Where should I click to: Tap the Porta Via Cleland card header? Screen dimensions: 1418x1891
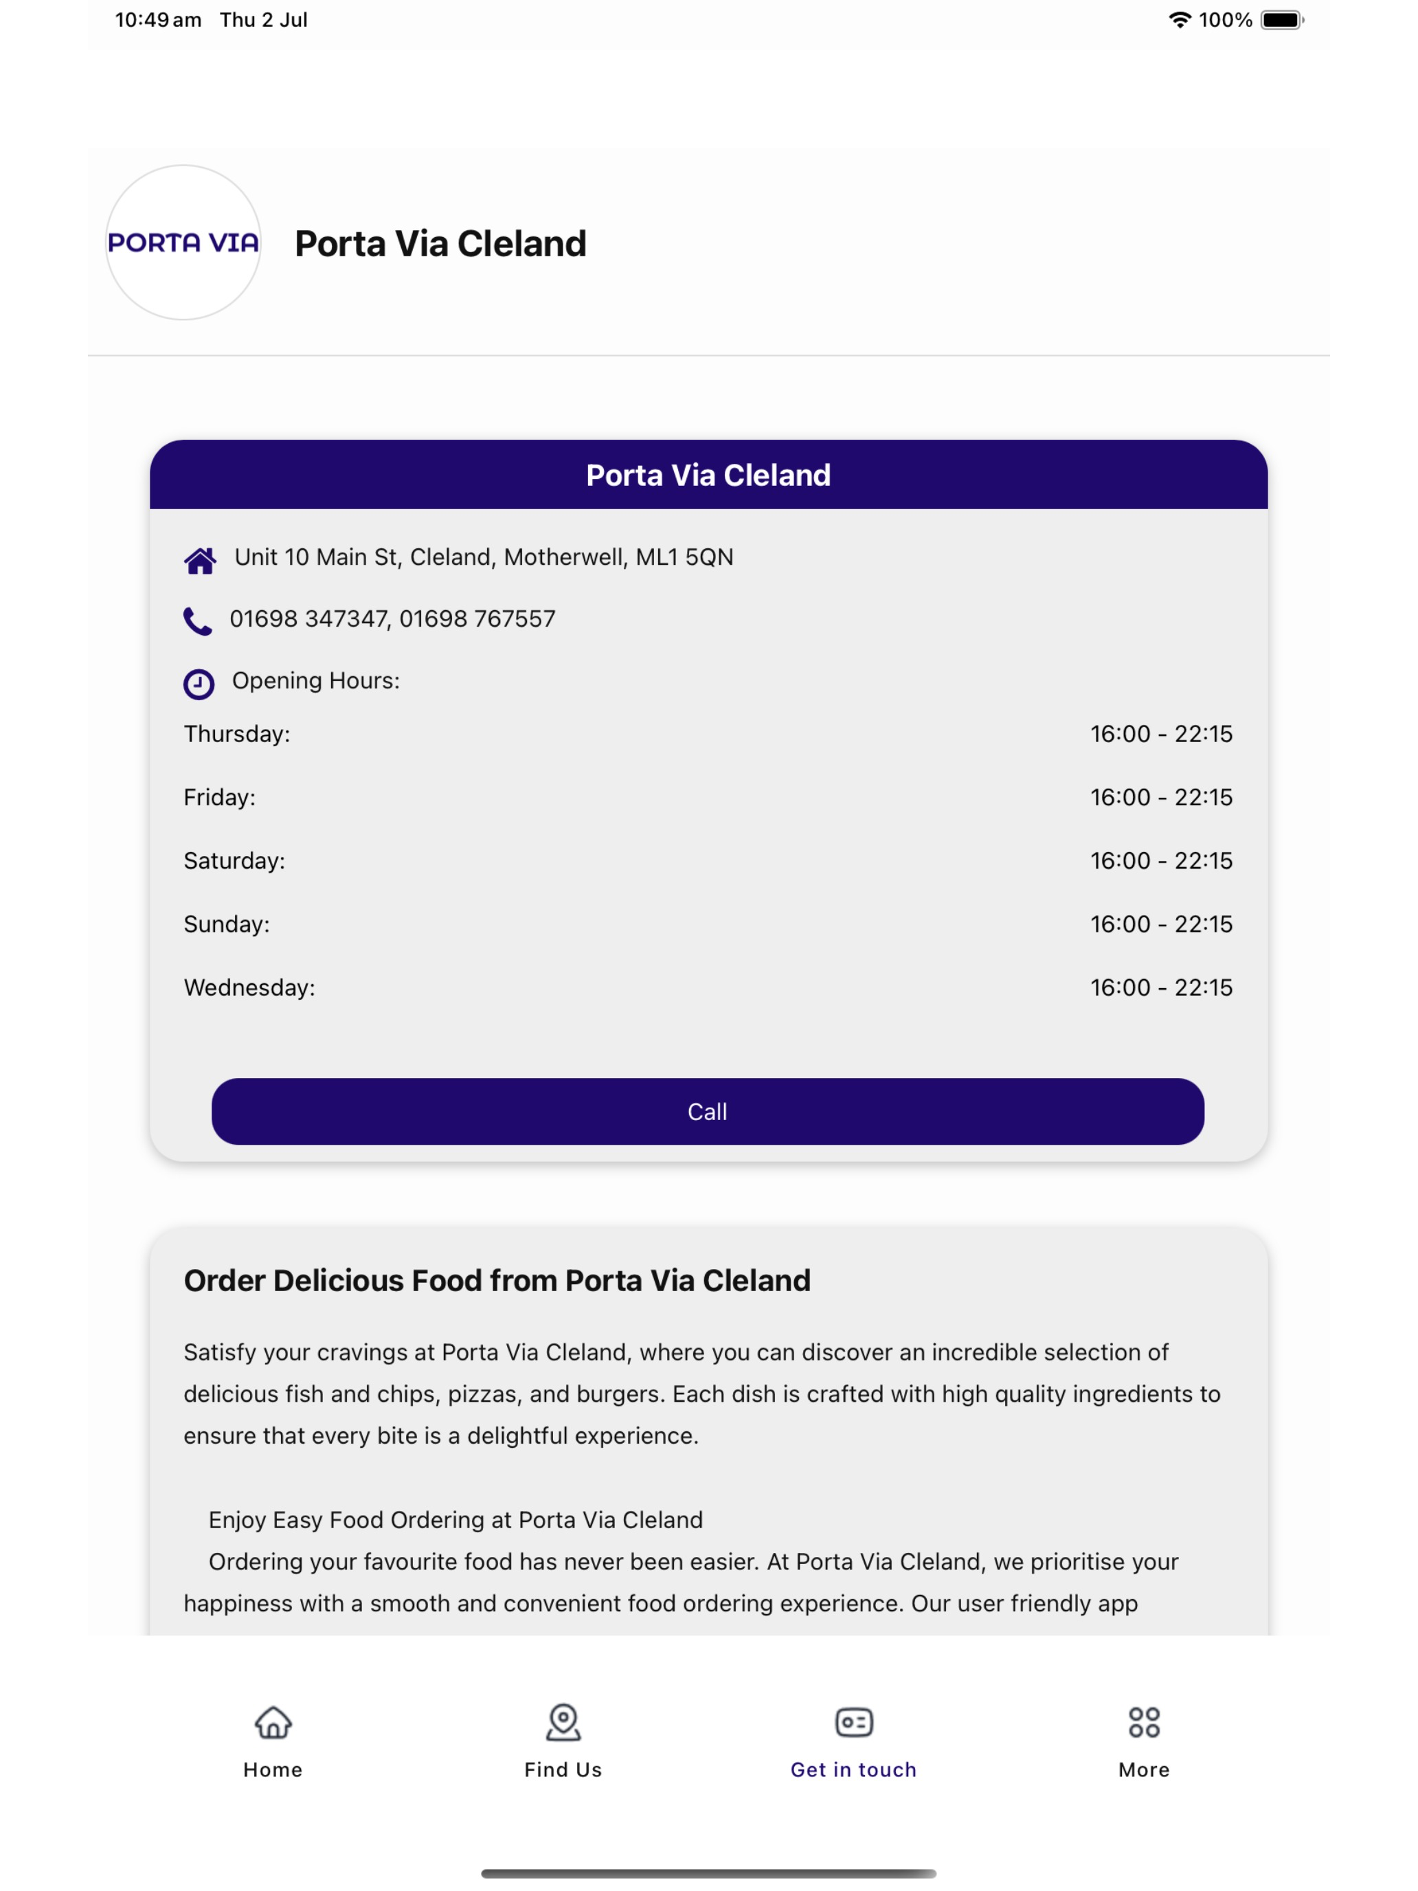pyautogui.click(x=708, y=474)
